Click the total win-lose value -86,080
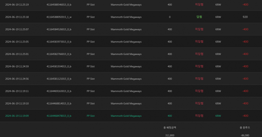Image resolution: width=262 pixels, height=137 pixels. (x=245, y=135)
